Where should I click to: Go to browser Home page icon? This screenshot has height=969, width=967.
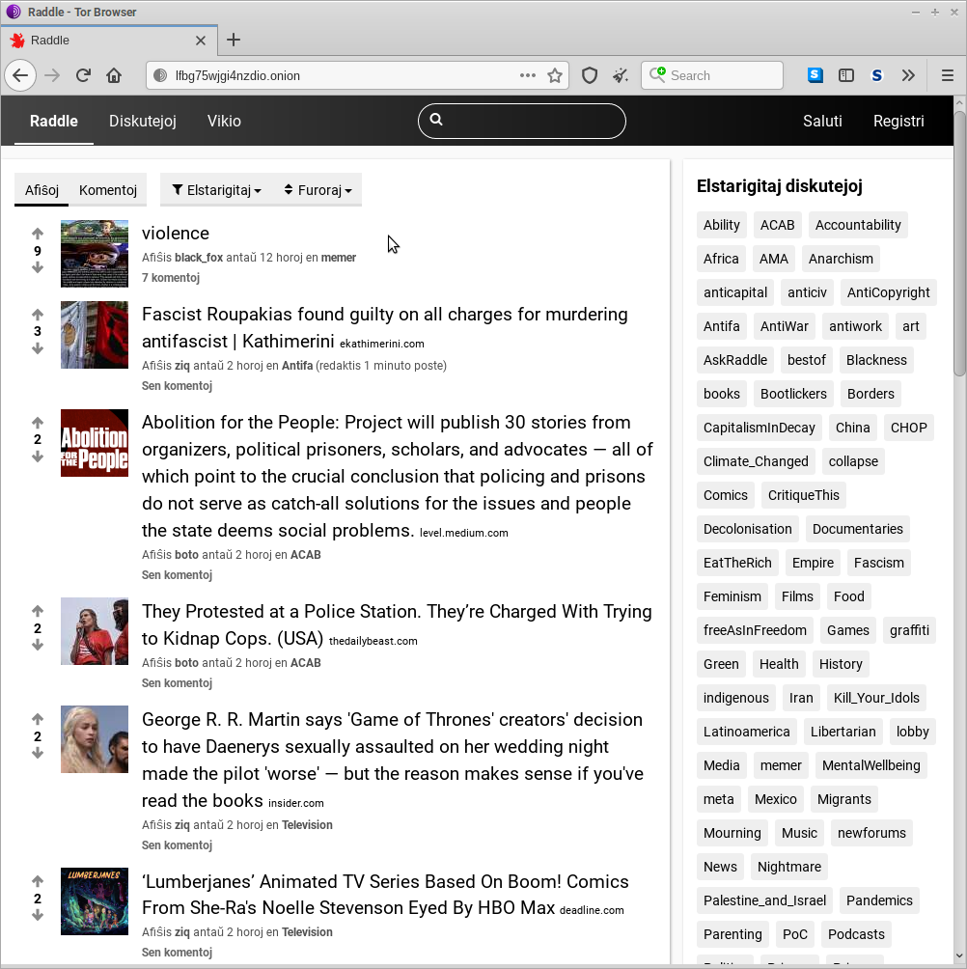pyautogui.click(x=114, y=75)
